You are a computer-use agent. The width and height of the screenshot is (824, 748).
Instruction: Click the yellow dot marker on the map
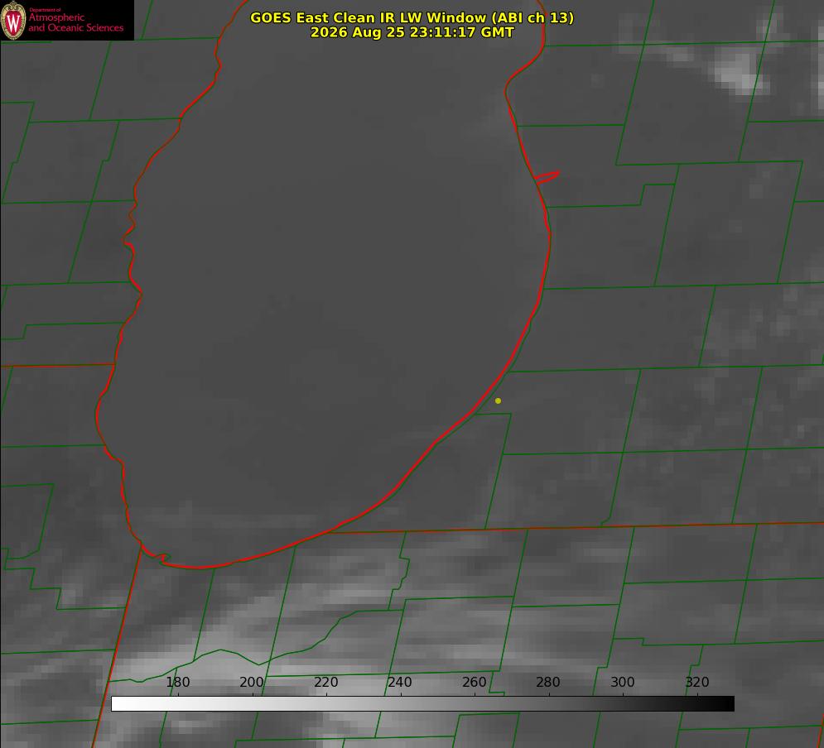click(498, 400)
